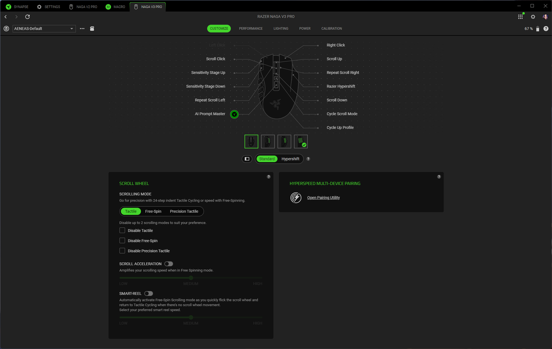Open the Calibration tab
This screenshot has width=552, height=349.
(332, 28)
